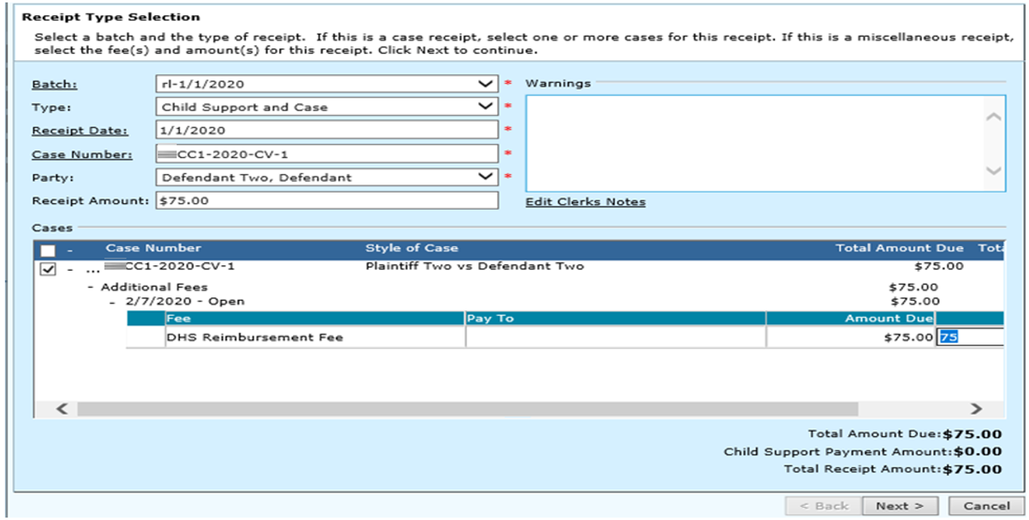
Task: Uncheck the CC1-2020-CV-1 case checkbox
Action: pyautogui.click(x=48, y=268)
